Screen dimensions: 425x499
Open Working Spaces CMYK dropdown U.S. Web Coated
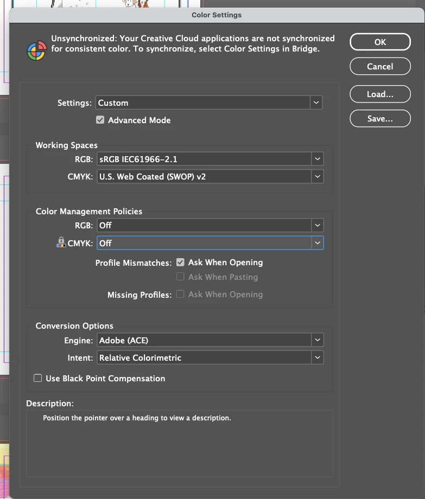pos(210,177)
